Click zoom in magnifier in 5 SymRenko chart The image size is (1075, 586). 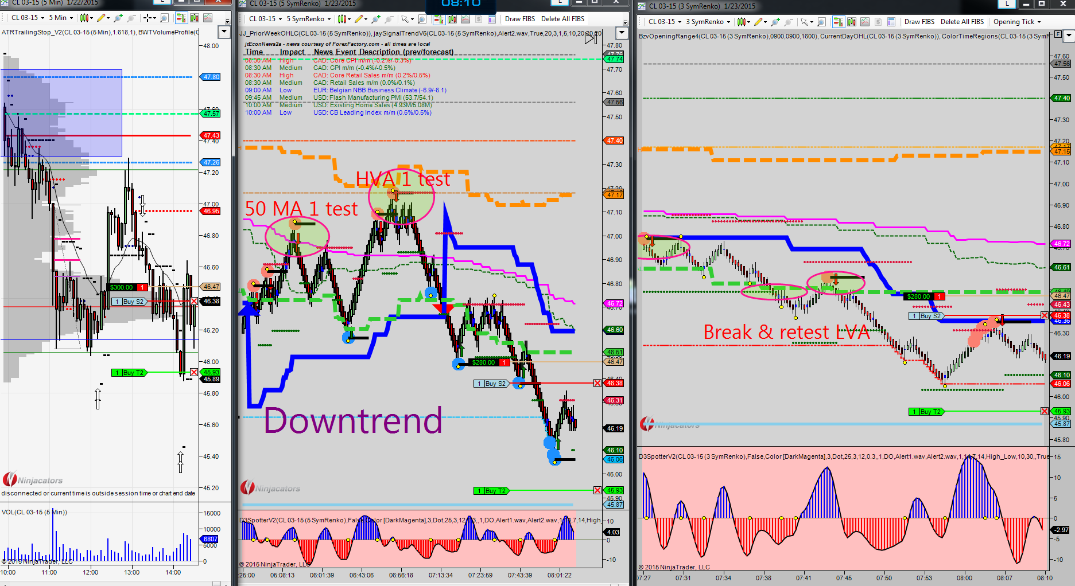pyautogui.click(x=377, y=19)
